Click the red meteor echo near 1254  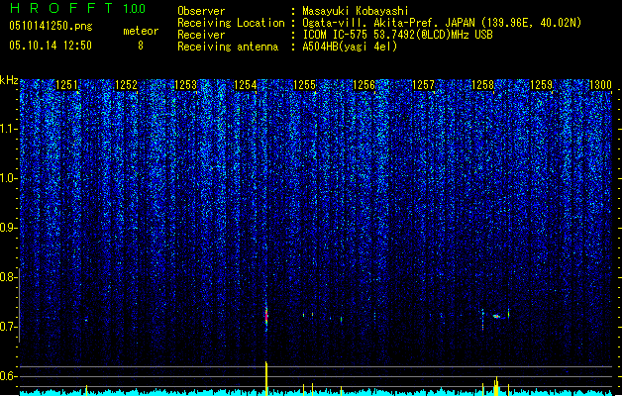coord(266,316)
